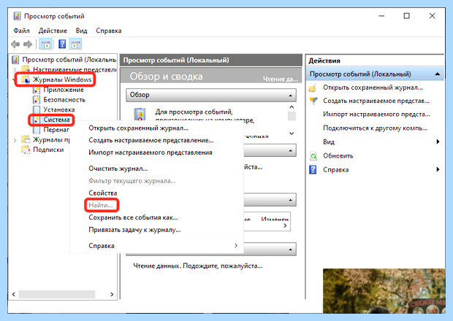Collapse the lowest section header partly hidden by the menu
The image size is (453, 321).
click(290, 250)
